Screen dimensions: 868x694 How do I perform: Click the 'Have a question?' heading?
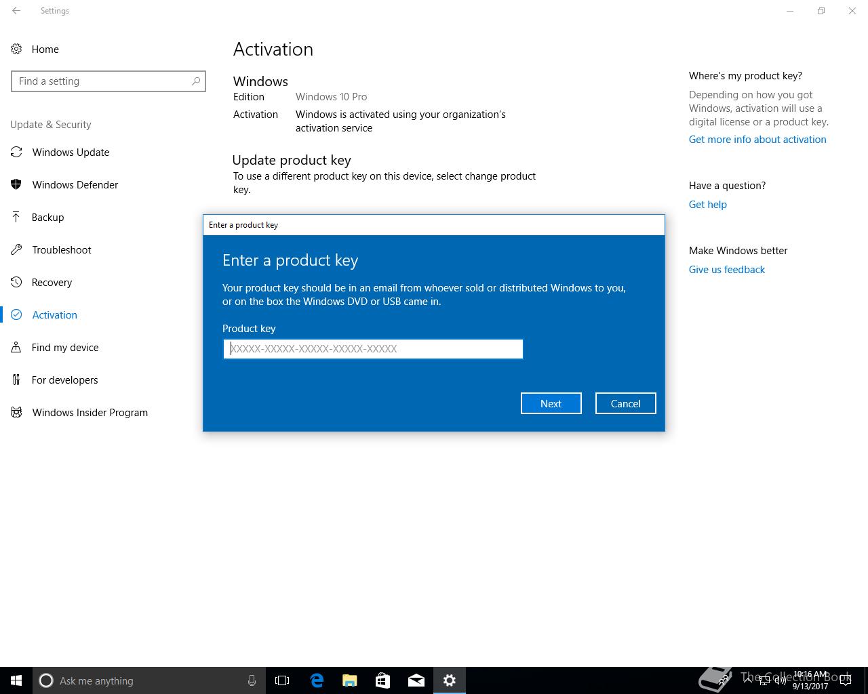728,186
